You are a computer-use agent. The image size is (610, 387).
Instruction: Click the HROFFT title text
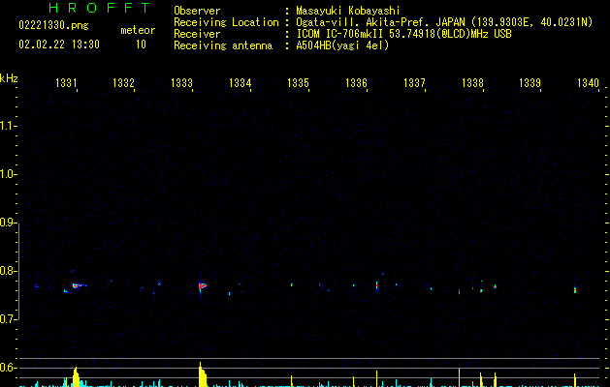click(x=99, y=8)
